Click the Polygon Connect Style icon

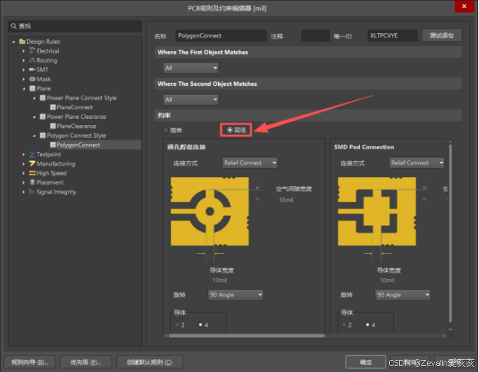click(43, 136)
